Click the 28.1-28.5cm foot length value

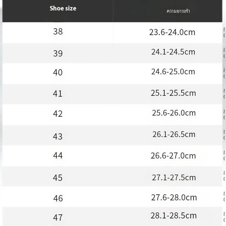click(173, 216)
